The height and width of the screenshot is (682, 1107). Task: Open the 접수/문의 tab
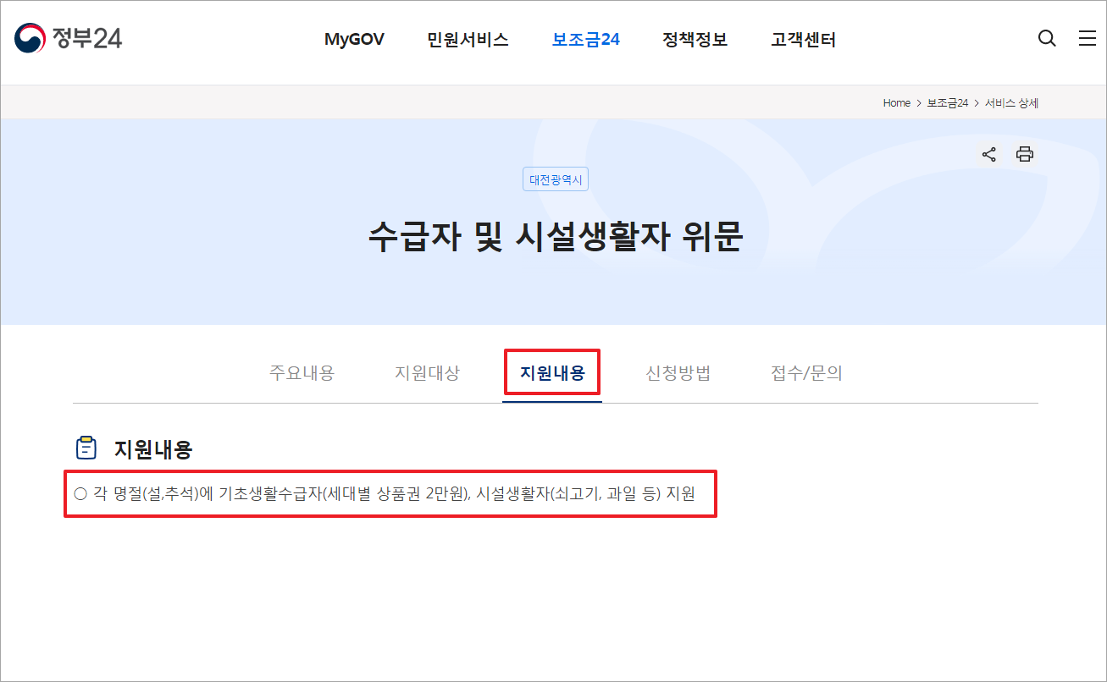805,371
